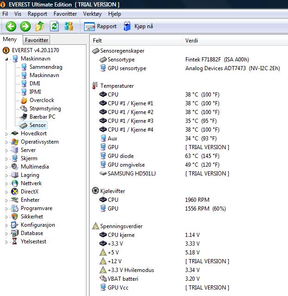Click the green Forward arrow icon
This screenshot has height=296, width=288.
click(25, 26)
